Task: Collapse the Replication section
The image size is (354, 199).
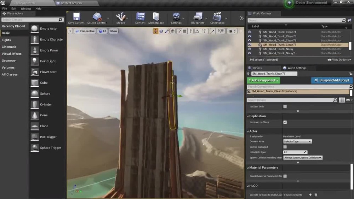Action: (248, 116)
